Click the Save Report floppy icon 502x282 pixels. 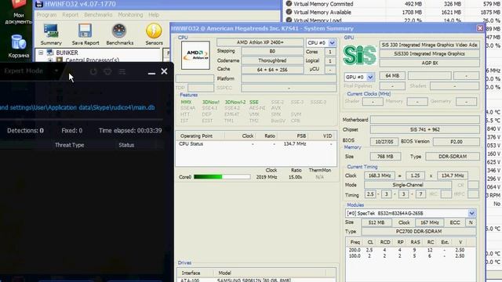point(85,34)
